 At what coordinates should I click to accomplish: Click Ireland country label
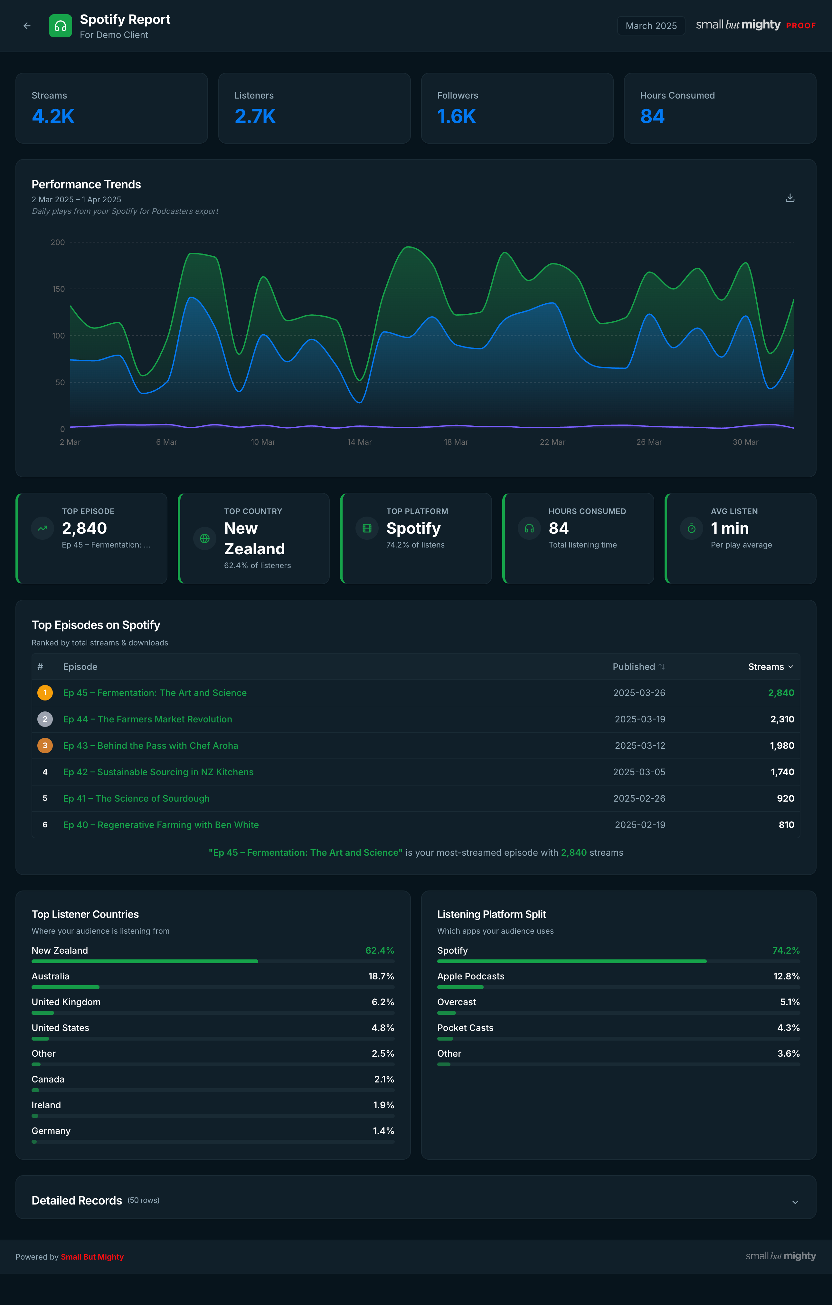tap(46, 1105)
